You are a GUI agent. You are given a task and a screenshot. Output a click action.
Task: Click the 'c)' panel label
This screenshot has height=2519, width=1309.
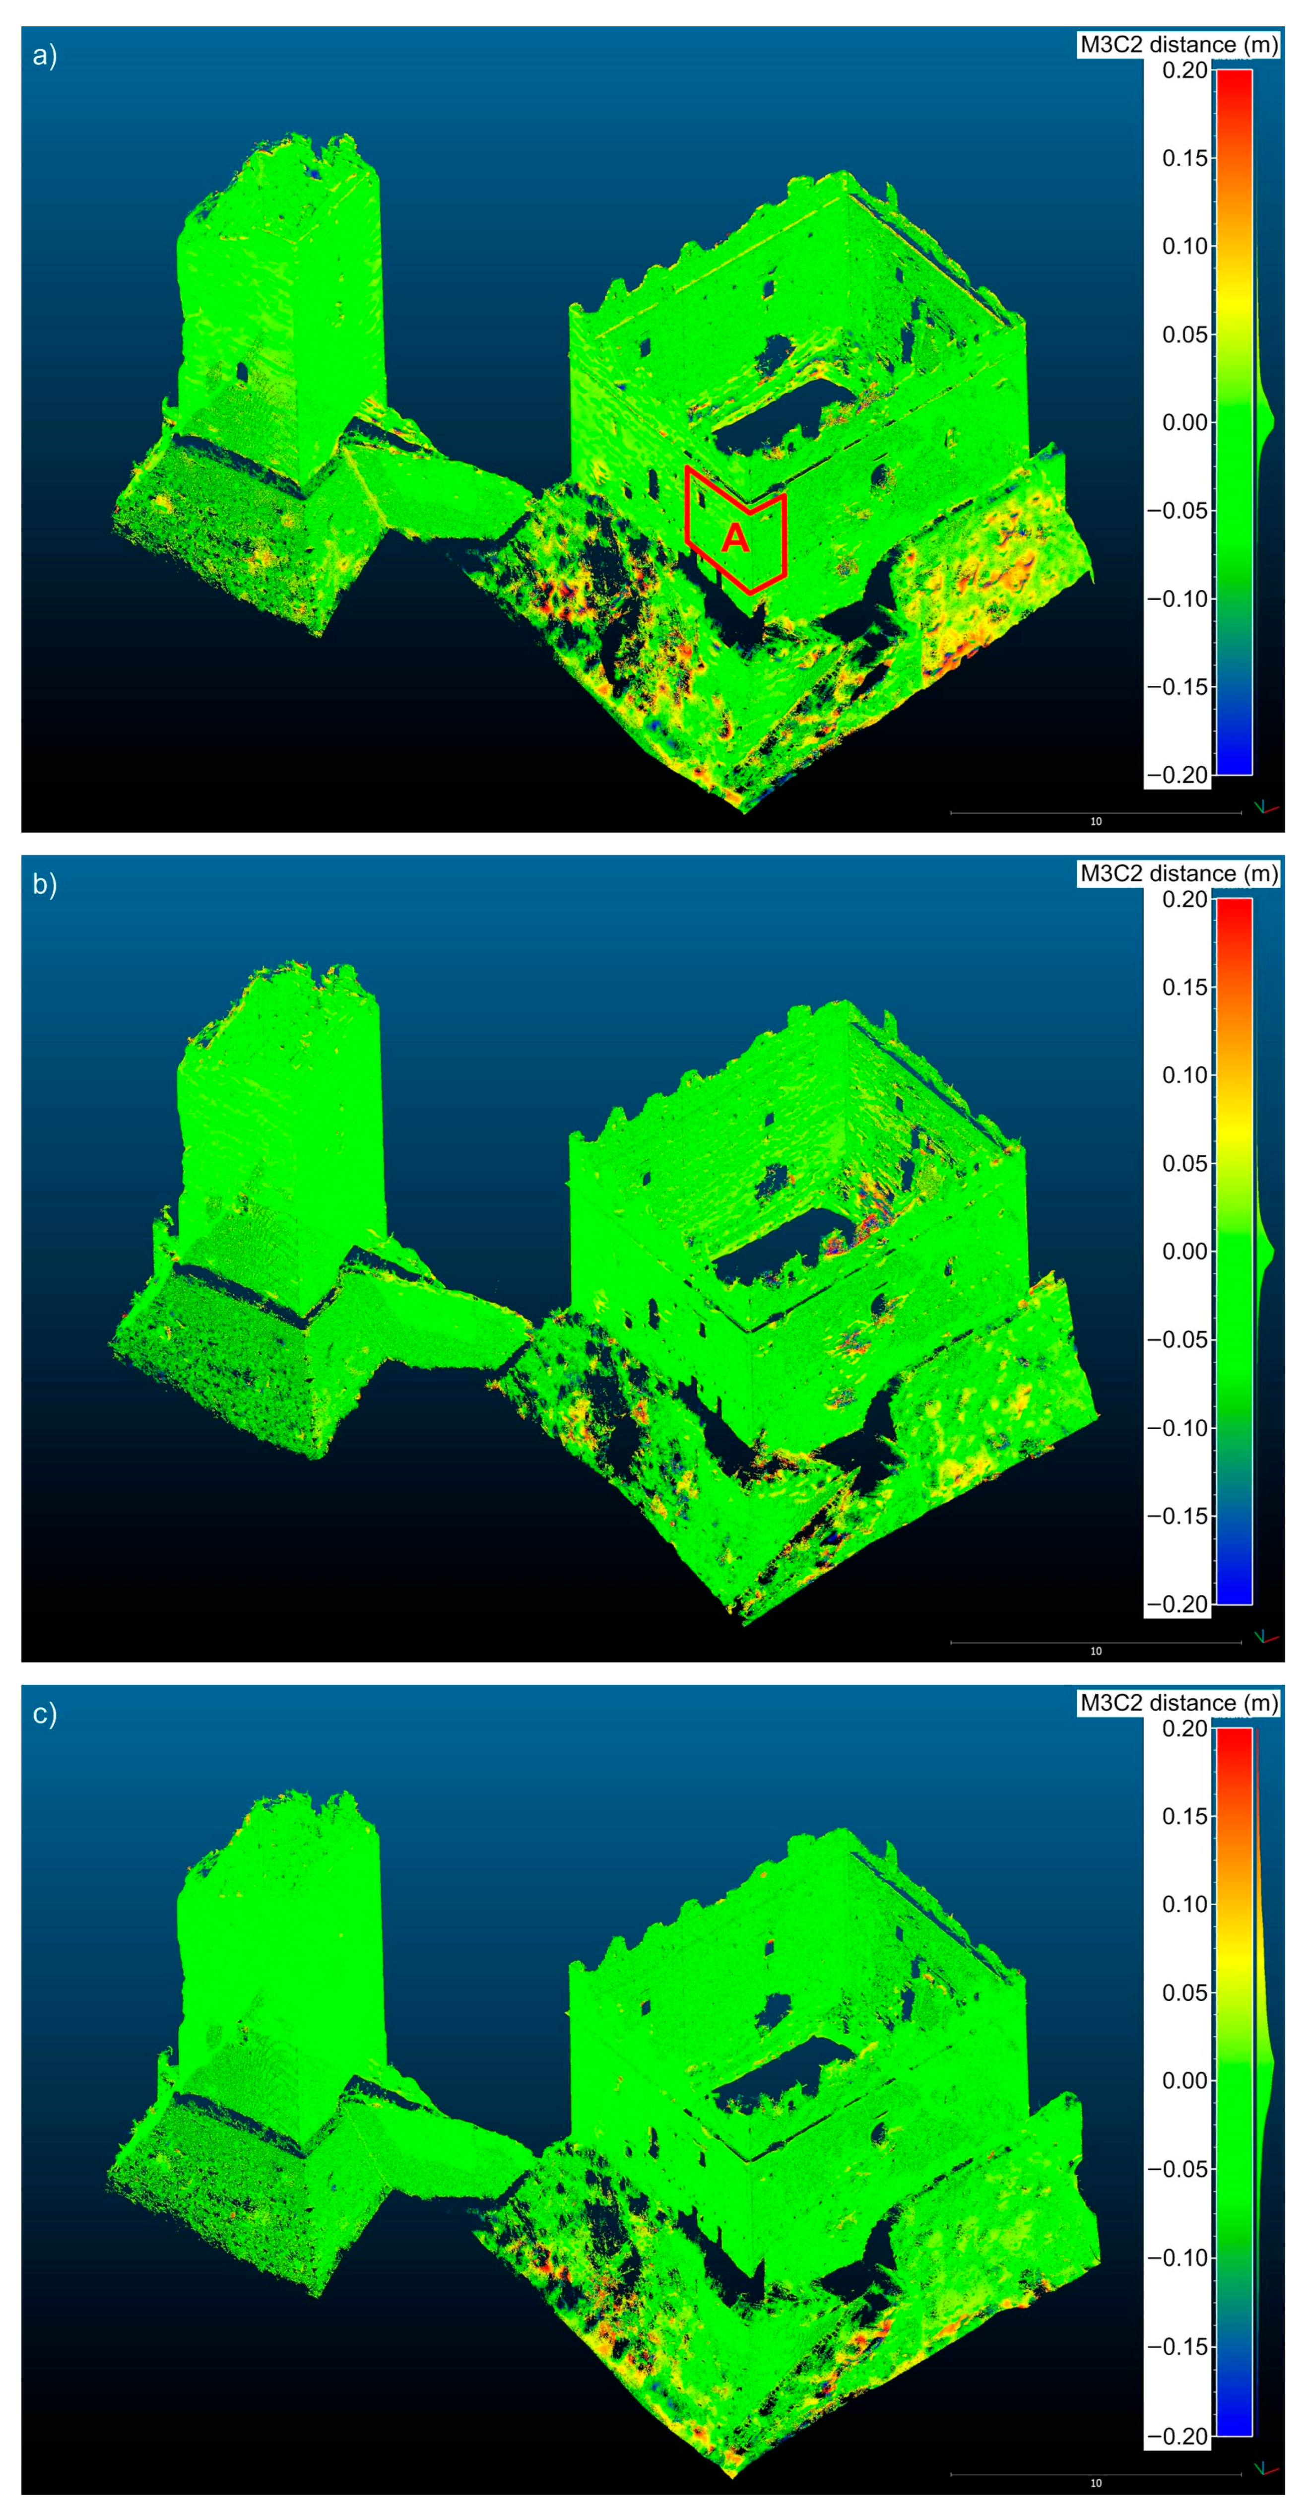[45, 1714]
